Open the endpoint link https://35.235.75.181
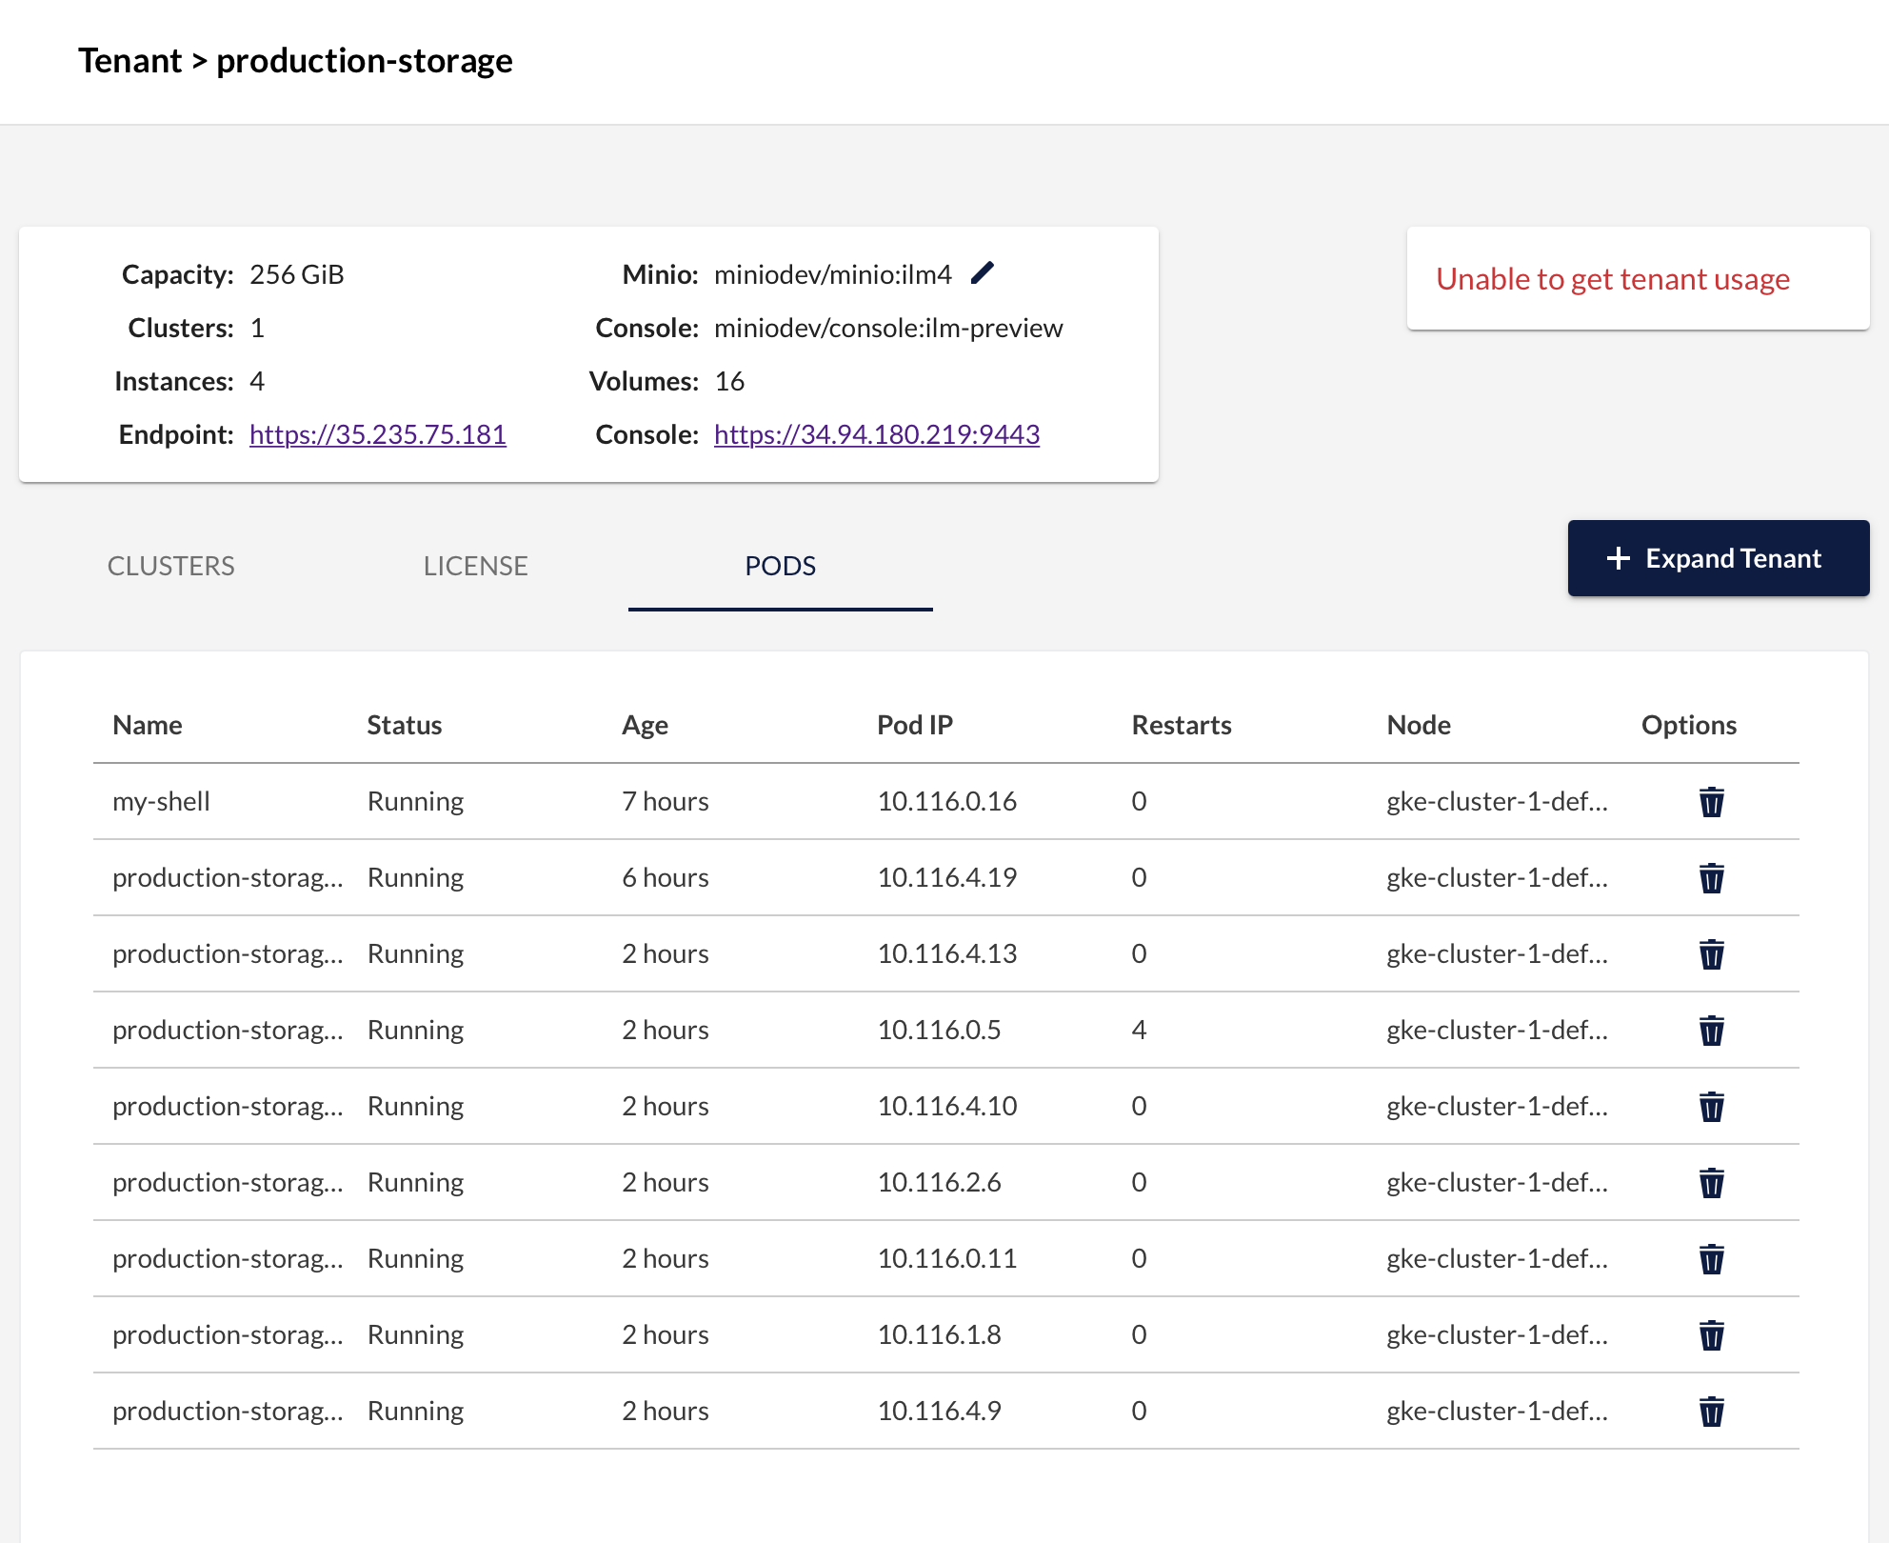This screenshot has width=1889, height=1543. tap(377, 434)
